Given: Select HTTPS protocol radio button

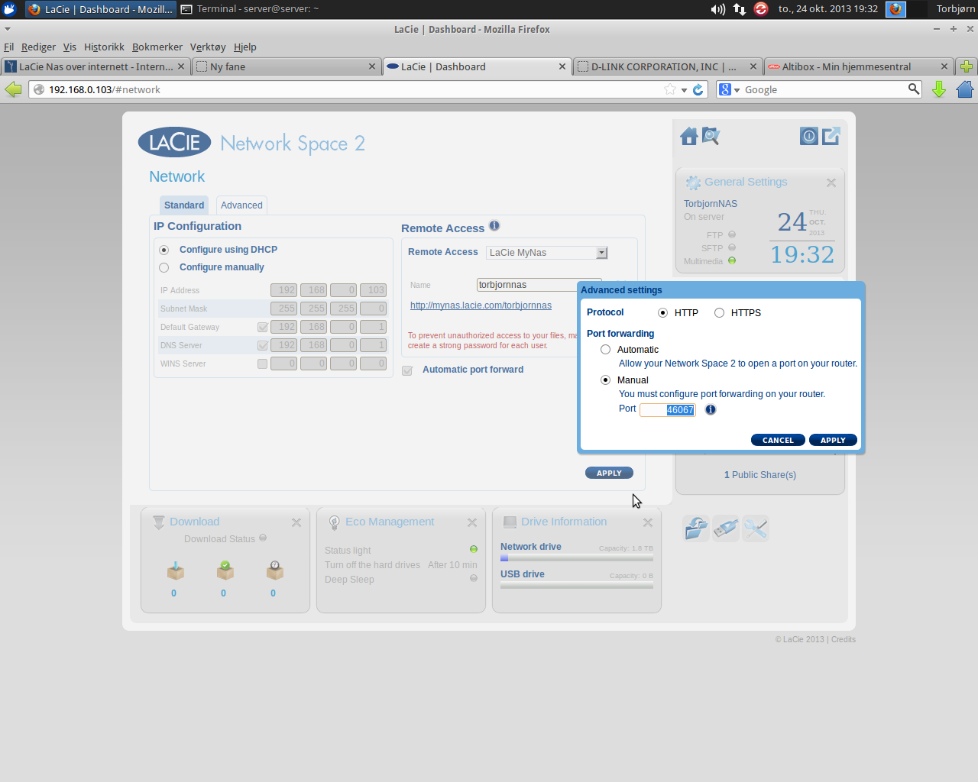Looking at the screenshot, I should point(719,313).
